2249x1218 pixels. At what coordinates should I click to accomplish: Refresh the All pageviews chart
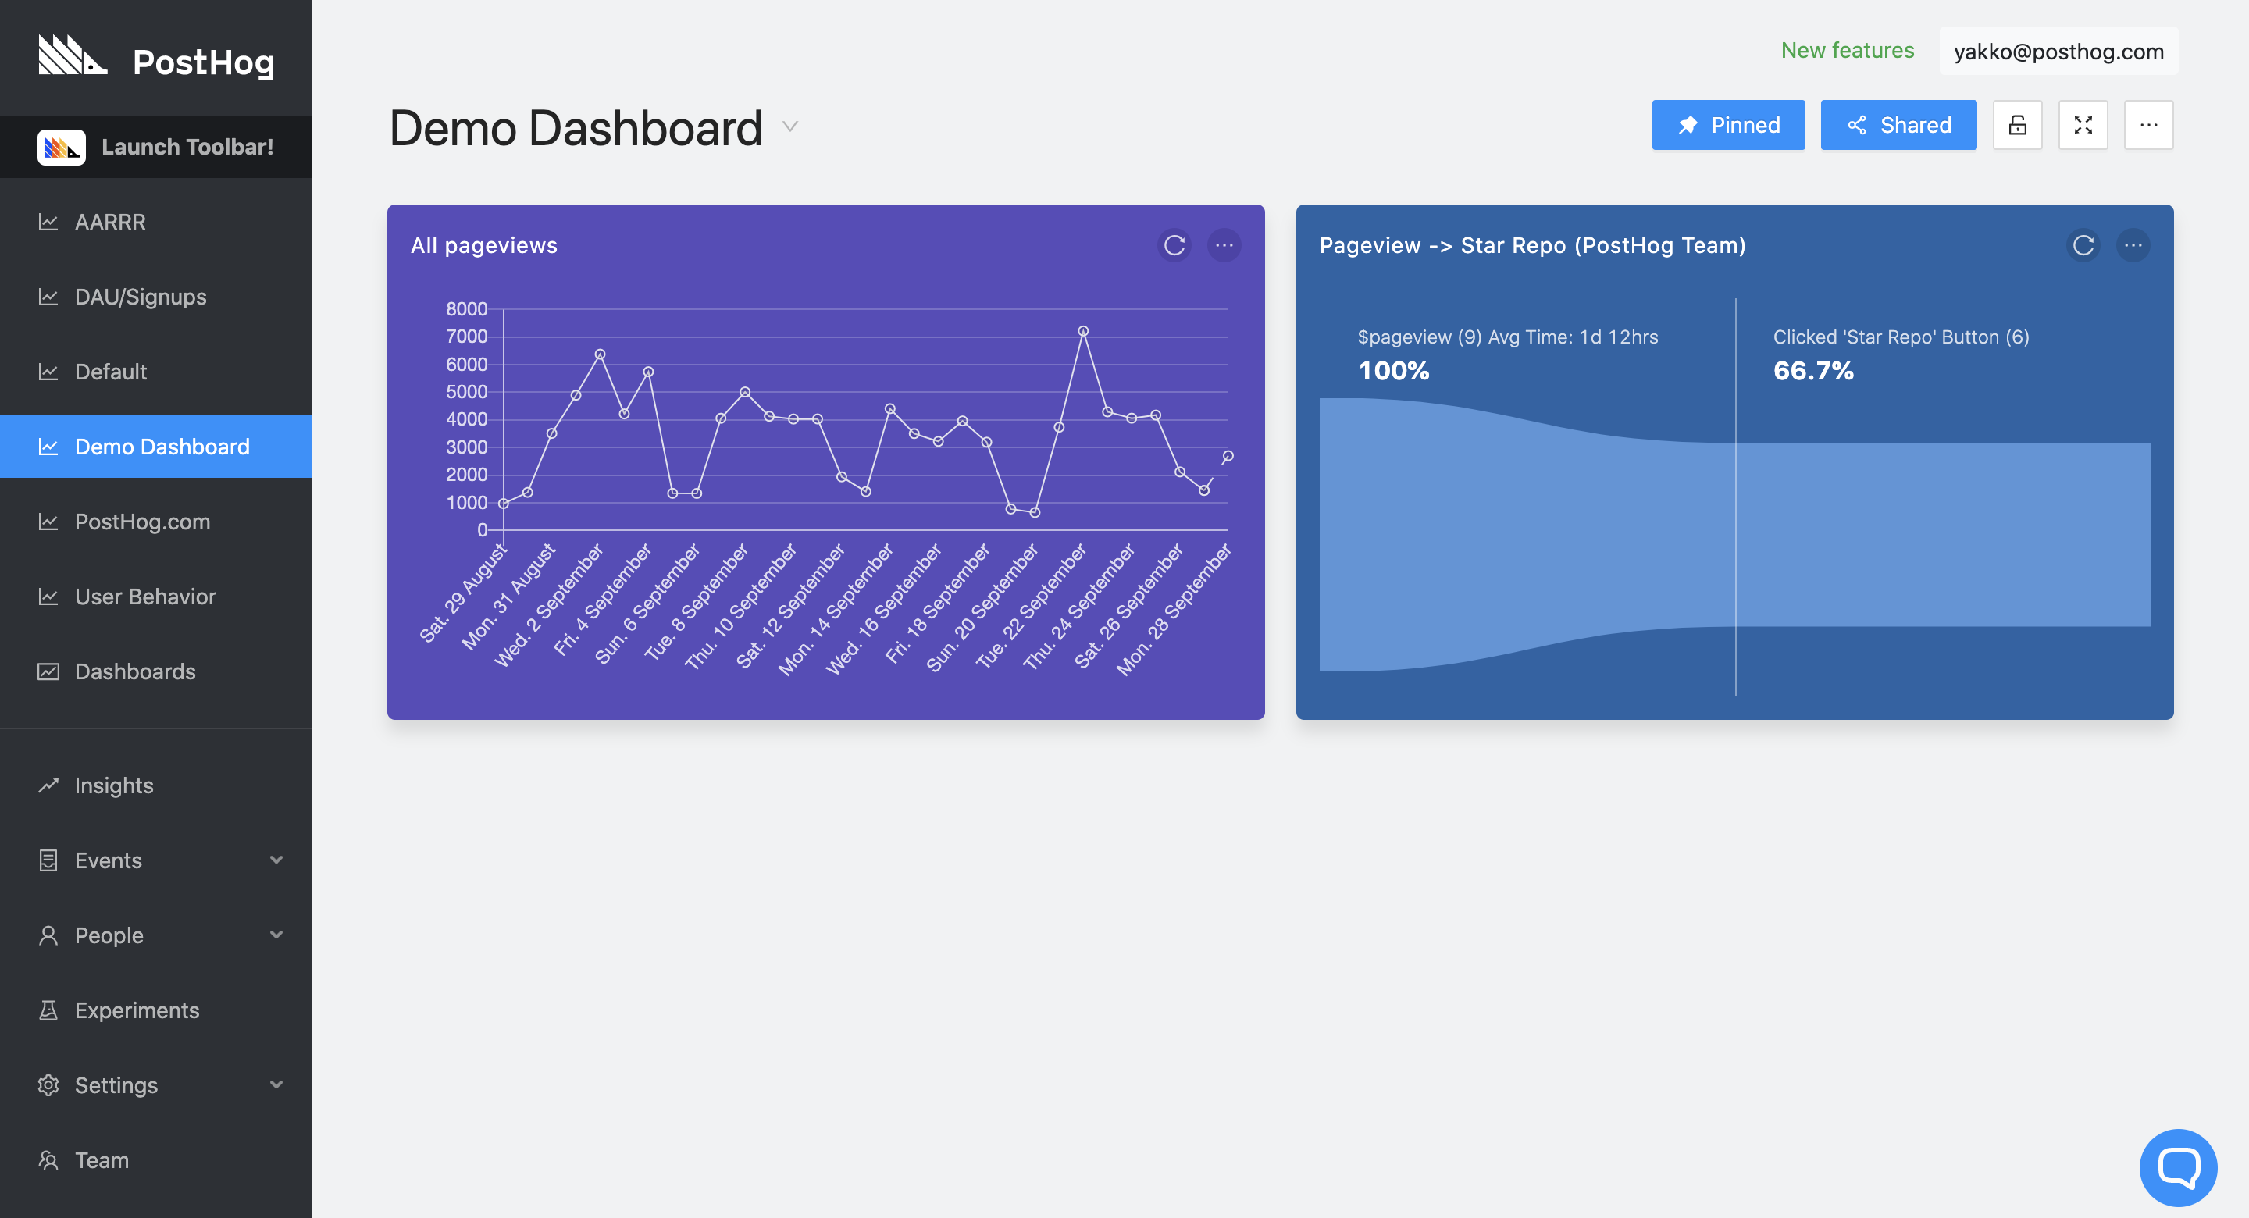tap(1174, 245)
